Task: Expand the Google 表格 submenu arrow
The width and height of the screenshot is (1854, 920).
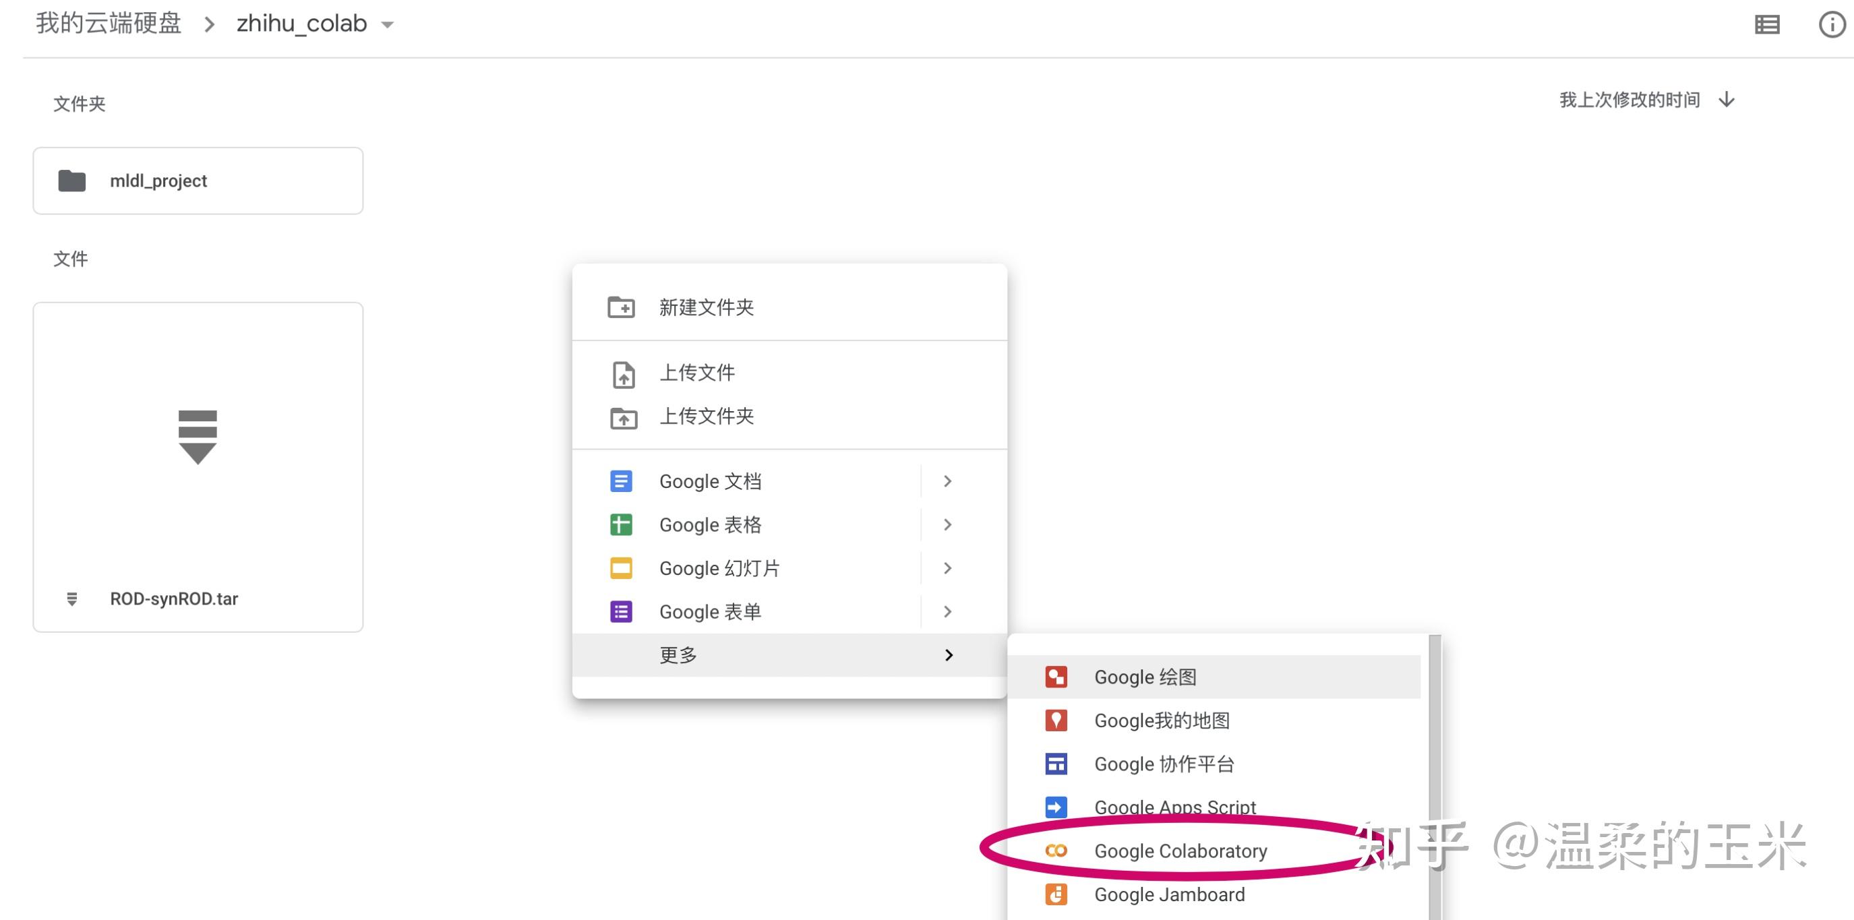Action: coord(947,524)
